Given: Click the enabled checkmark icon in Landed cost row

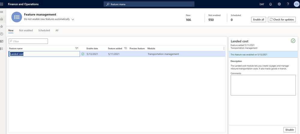Looking at the screenshot, I should coord(83,54).
